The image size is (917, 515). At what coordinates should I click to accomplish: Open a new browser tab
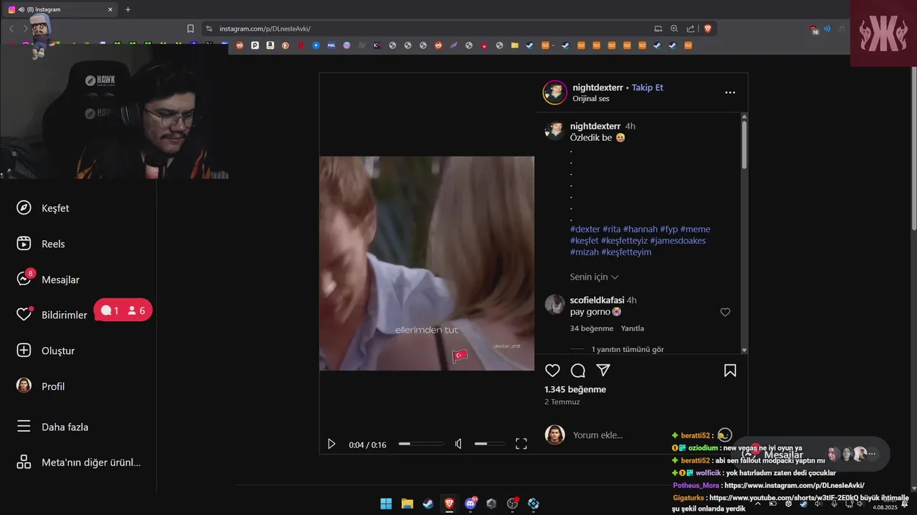(x=128, y=9)
